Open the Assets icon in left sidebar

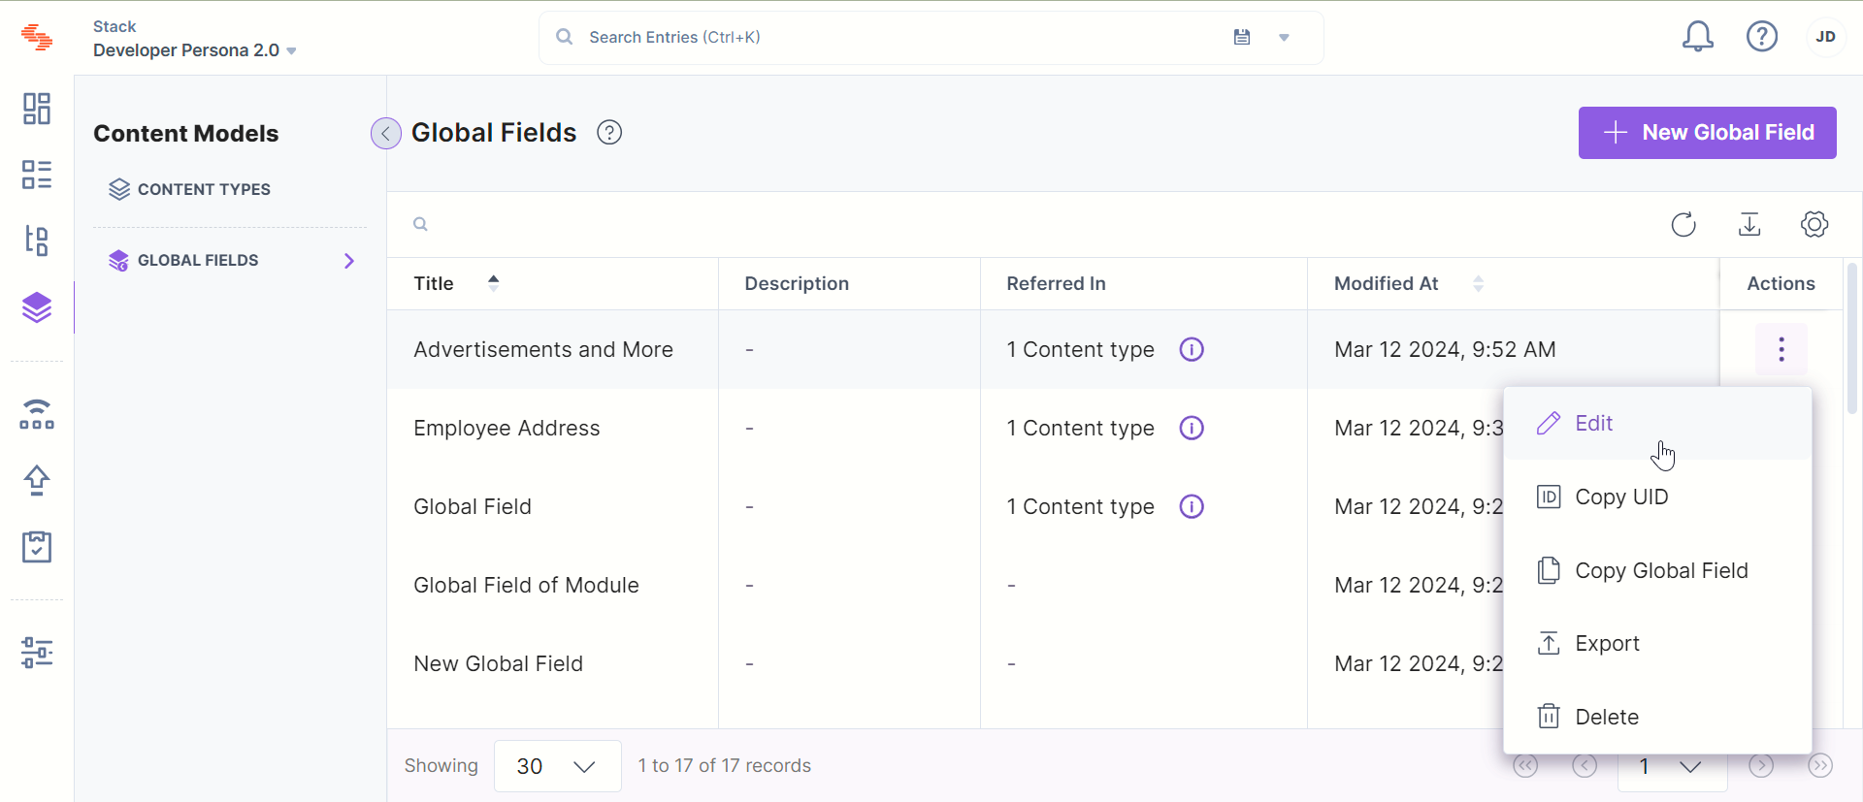click(37, 241)
